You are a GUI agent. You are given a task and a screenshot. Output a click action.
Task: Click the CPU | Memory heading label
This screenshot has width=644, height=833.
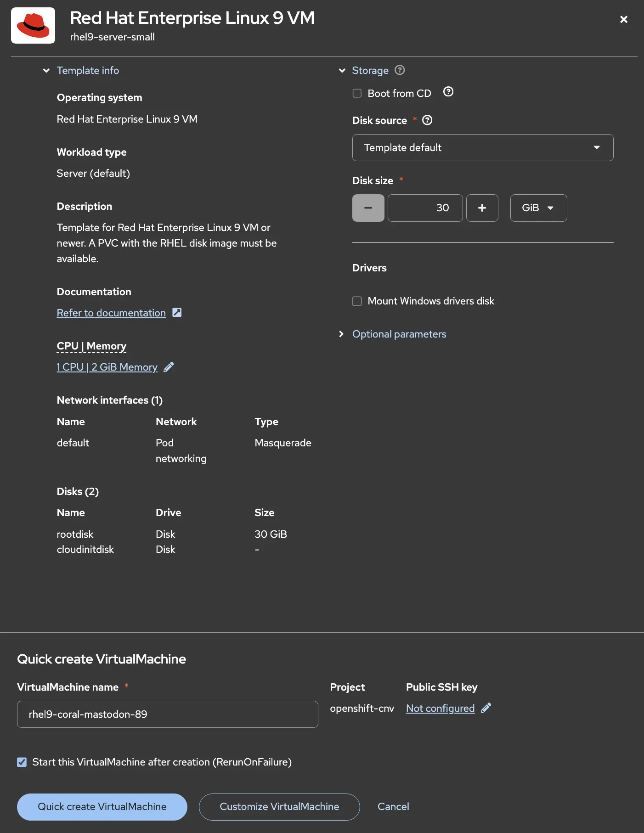pyautogui.click(x=91, y=346)
